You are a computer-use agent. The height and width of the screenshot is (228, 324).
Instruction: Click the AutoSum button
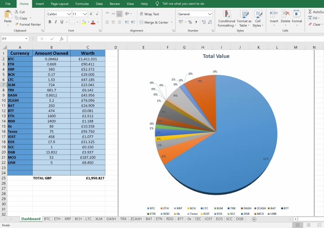tap(316, 12)
